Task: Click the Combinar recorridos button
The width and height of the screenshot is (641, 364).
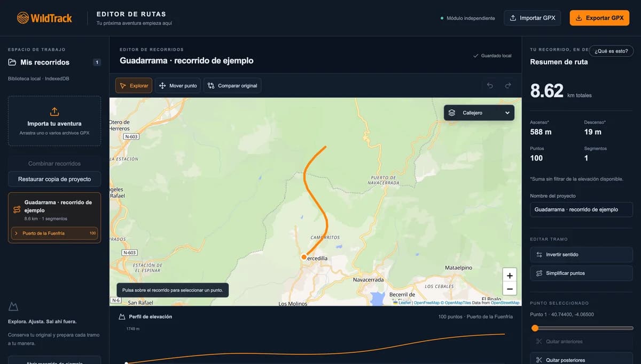Action: coord(54,164)
